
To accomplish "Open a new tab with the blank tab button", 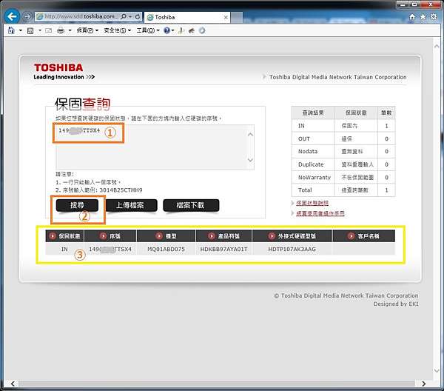I will [237, 18].
